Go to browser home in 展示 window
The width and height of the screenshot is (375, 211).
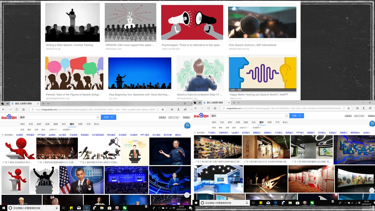(215, 108)
